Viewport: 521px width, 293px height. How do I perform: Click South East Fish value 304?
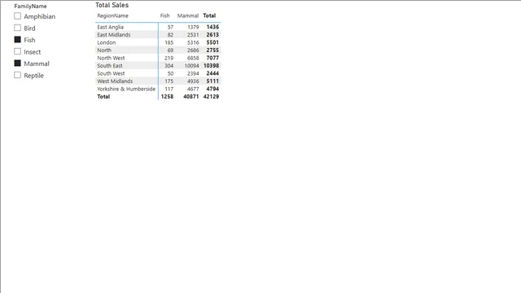(169, 65)
